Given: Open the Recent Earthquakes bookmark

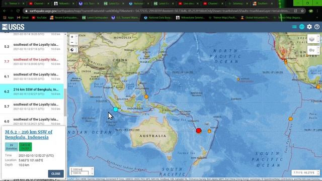Looking at the screenshot, I should 64,18.
